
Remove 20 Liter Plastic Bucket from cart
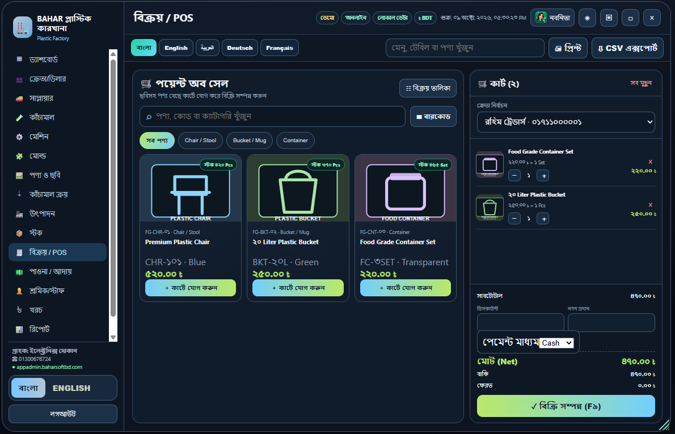click(x=651, y=205)
